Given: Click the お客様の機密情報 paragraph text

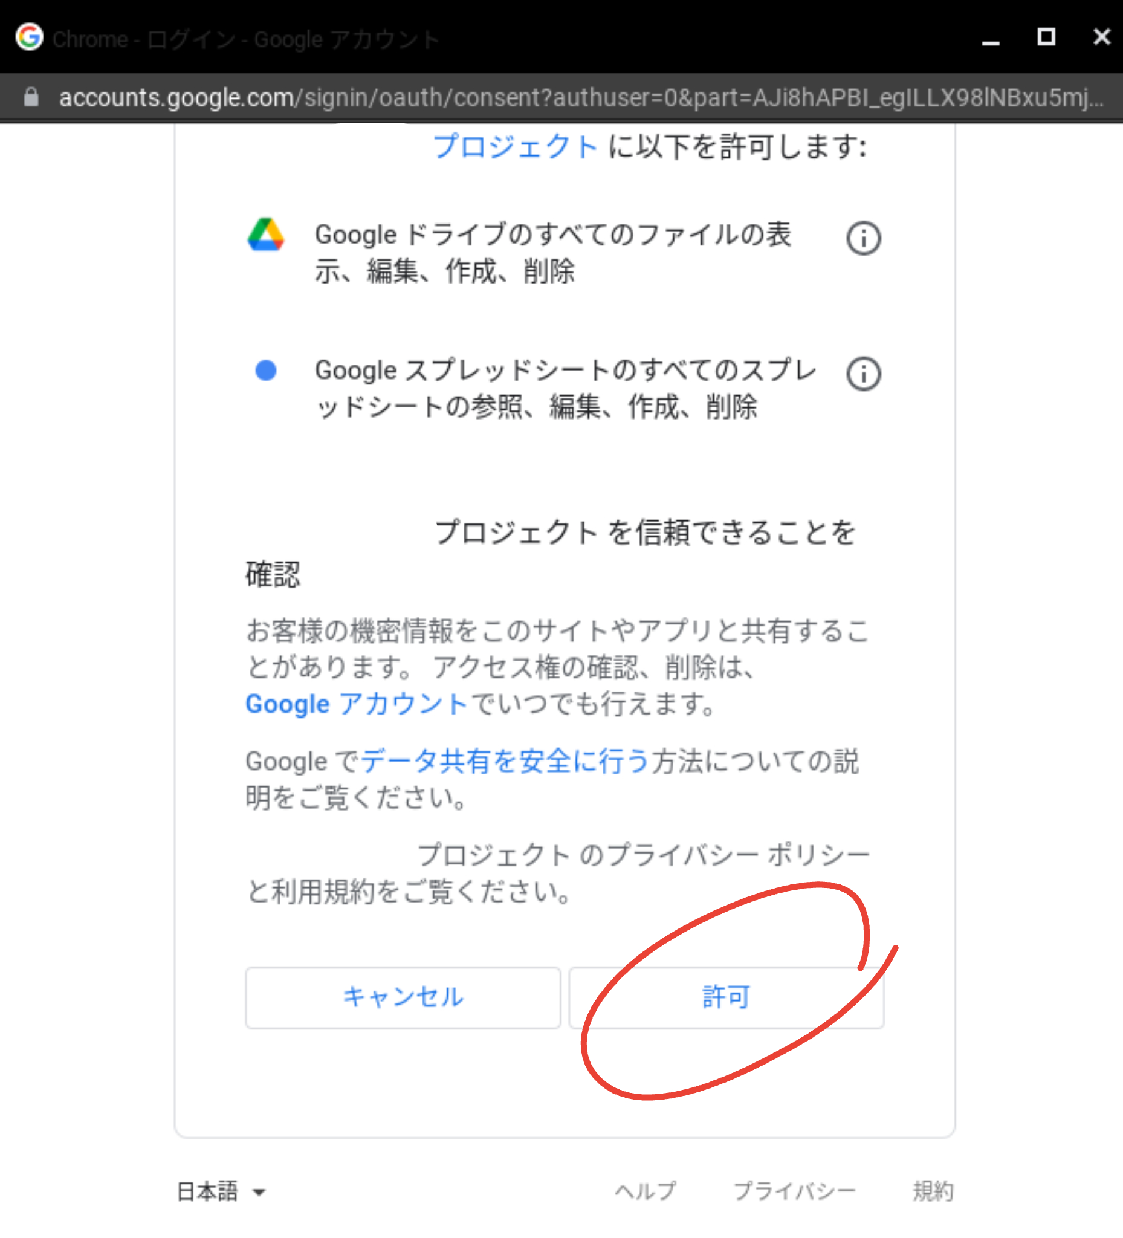Looking at the screenshot, I should tap(557, 667).
